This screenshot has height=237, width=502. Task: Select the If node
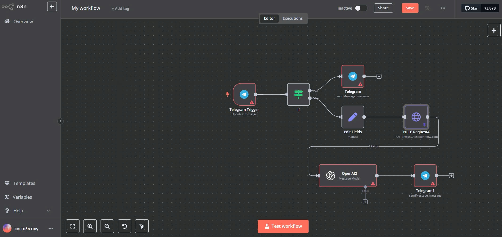click(x=298, y=94)
